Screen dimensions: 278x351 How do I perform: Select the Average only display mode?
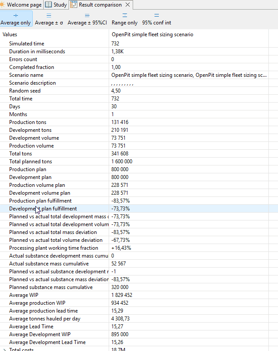tap(16, 19)
